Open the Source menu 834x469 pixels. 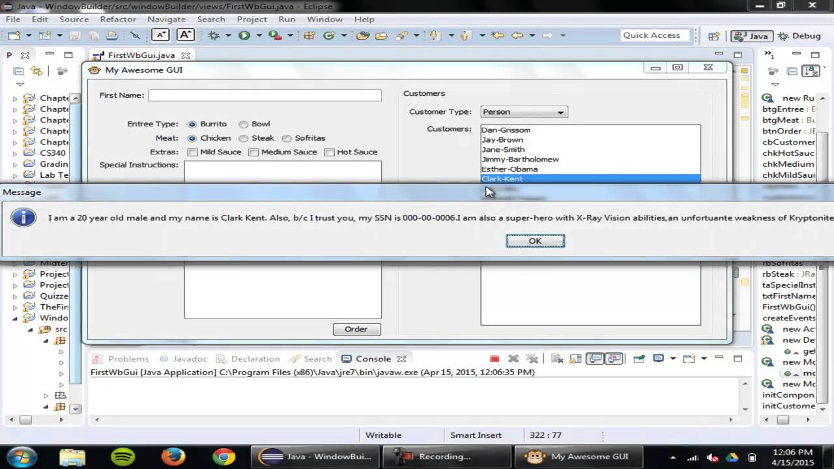[74, 20]
